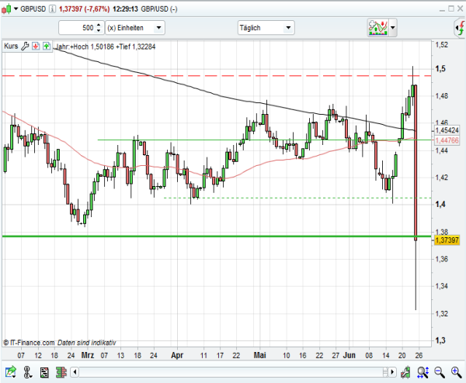
Task: Click the 1,4 price axis label
Action: (x=440, y=205)
